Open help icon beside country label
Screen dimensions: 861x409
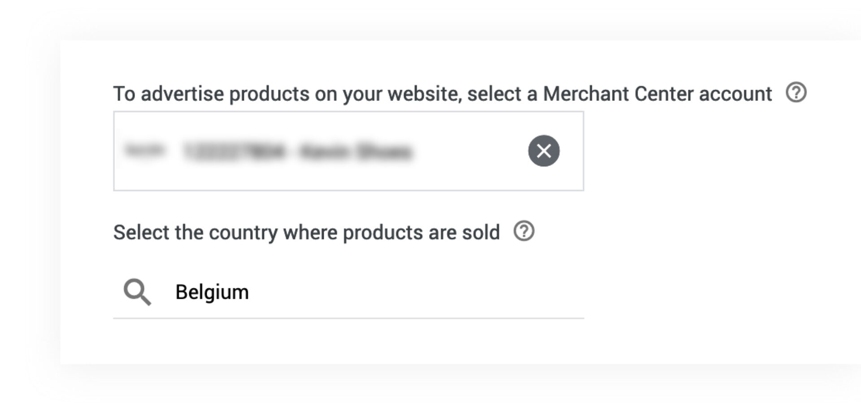524,231
